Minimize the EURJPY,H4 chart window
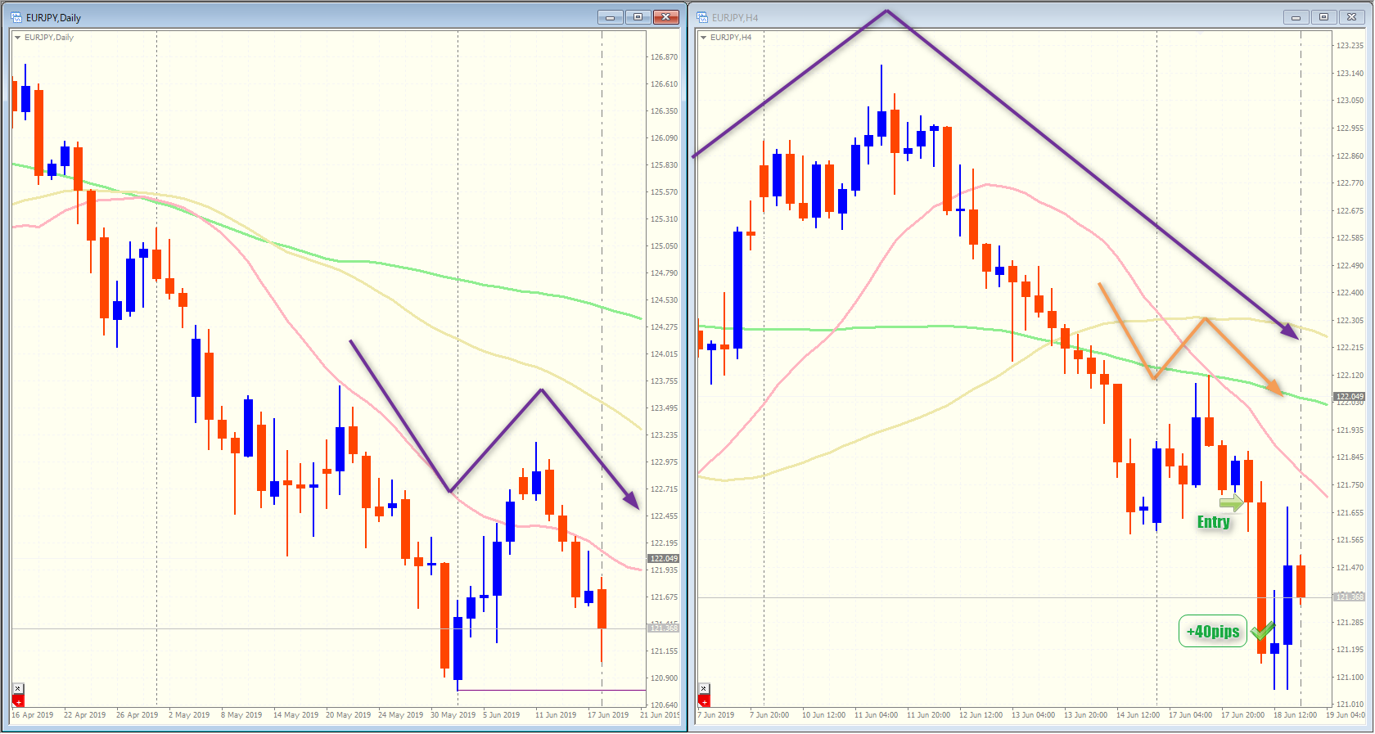The width and height of the screenshot is (1375, 734). pos(1296,17)
